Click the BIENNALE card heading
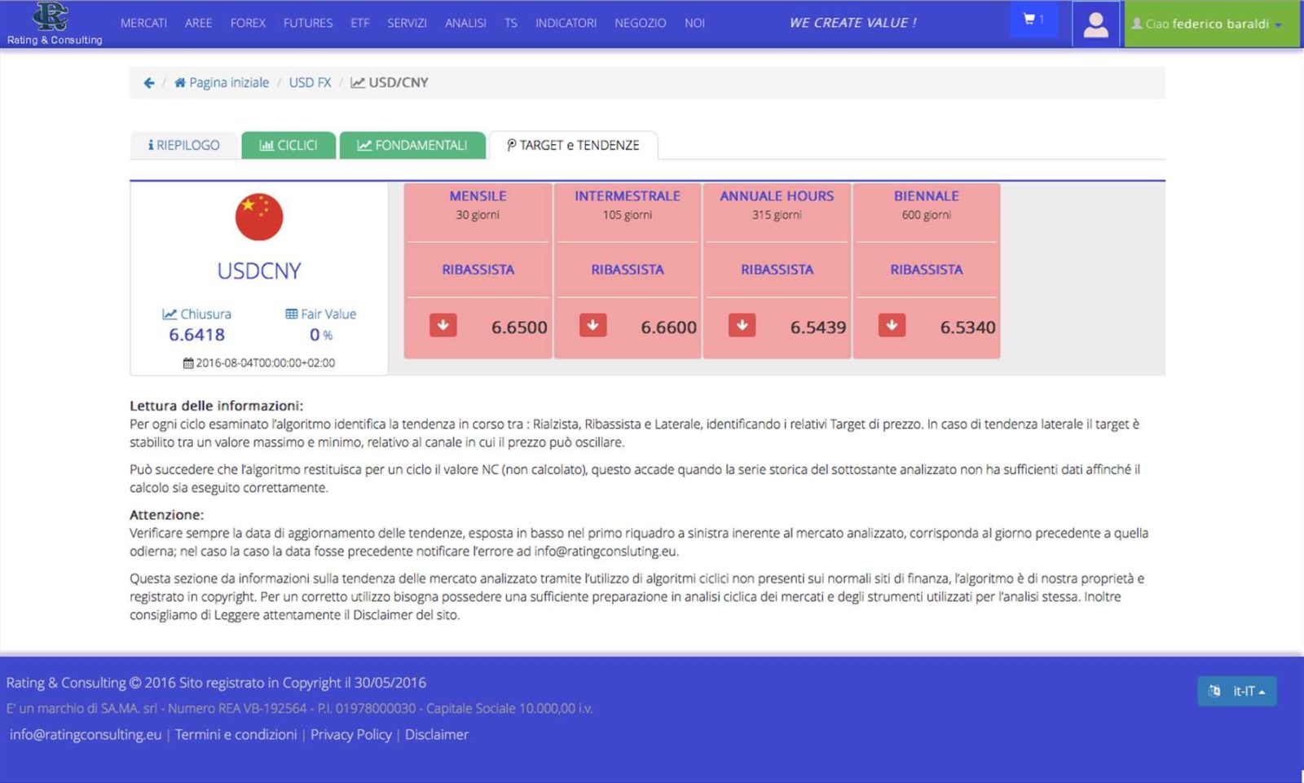 [927, 196]
